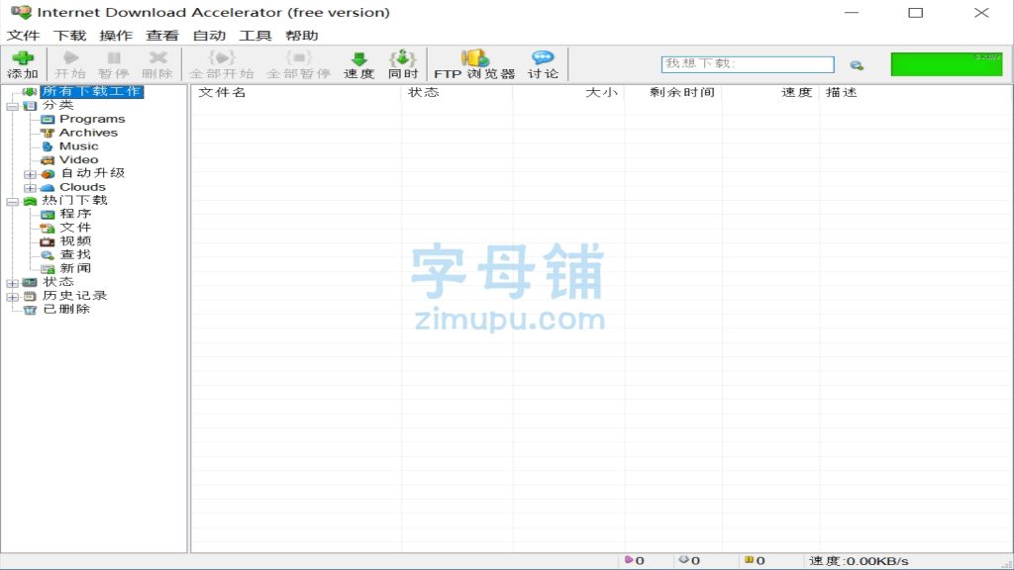Click the green plus 添加 toolbar icon
The width and height of the screenshot is (1014, 570).
coord(23,58)
